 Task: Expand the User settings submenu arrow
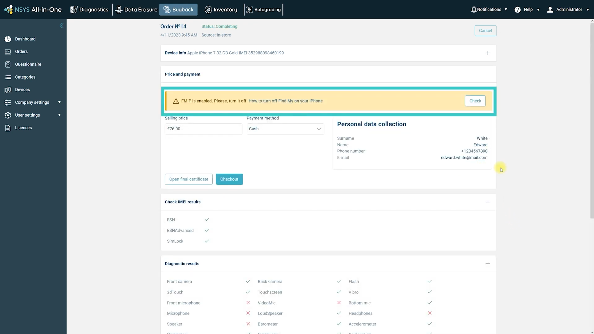(x=59, y=115)
